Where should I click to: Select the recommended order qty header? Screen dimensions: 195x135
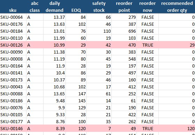click(x=177, y=7)
